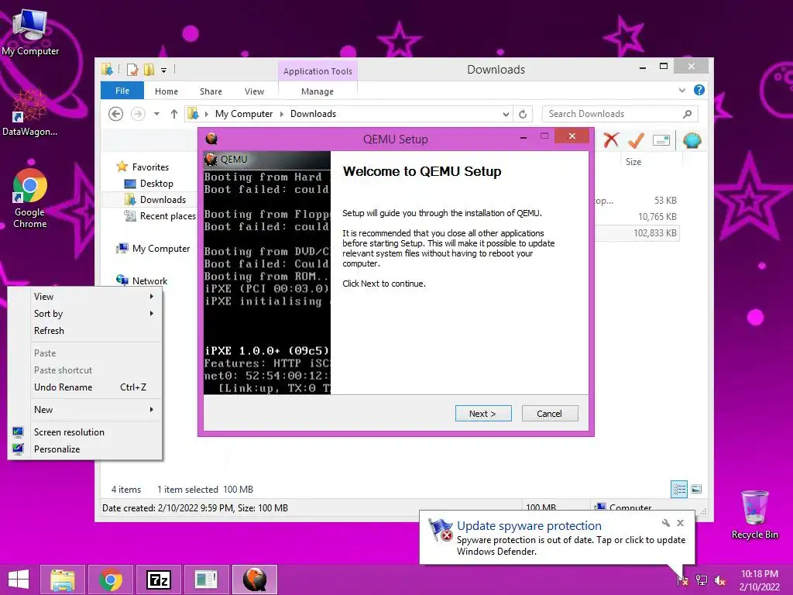
Task: Click the Action Center flag in system tray
Action: coord(682,580)
